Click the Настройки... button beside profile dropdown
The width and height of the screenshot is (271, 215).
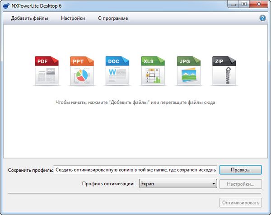coord(241,184)
